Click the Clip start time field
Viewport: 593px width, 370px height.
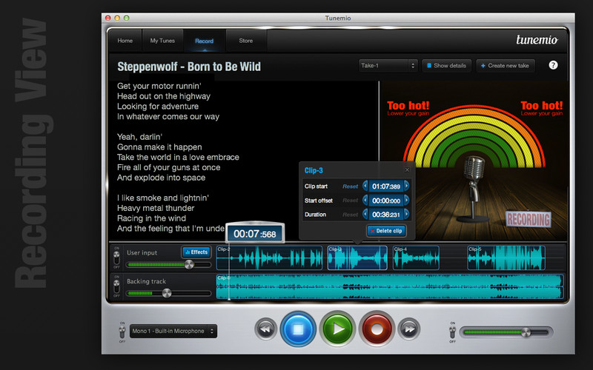[x=385, y=186]
